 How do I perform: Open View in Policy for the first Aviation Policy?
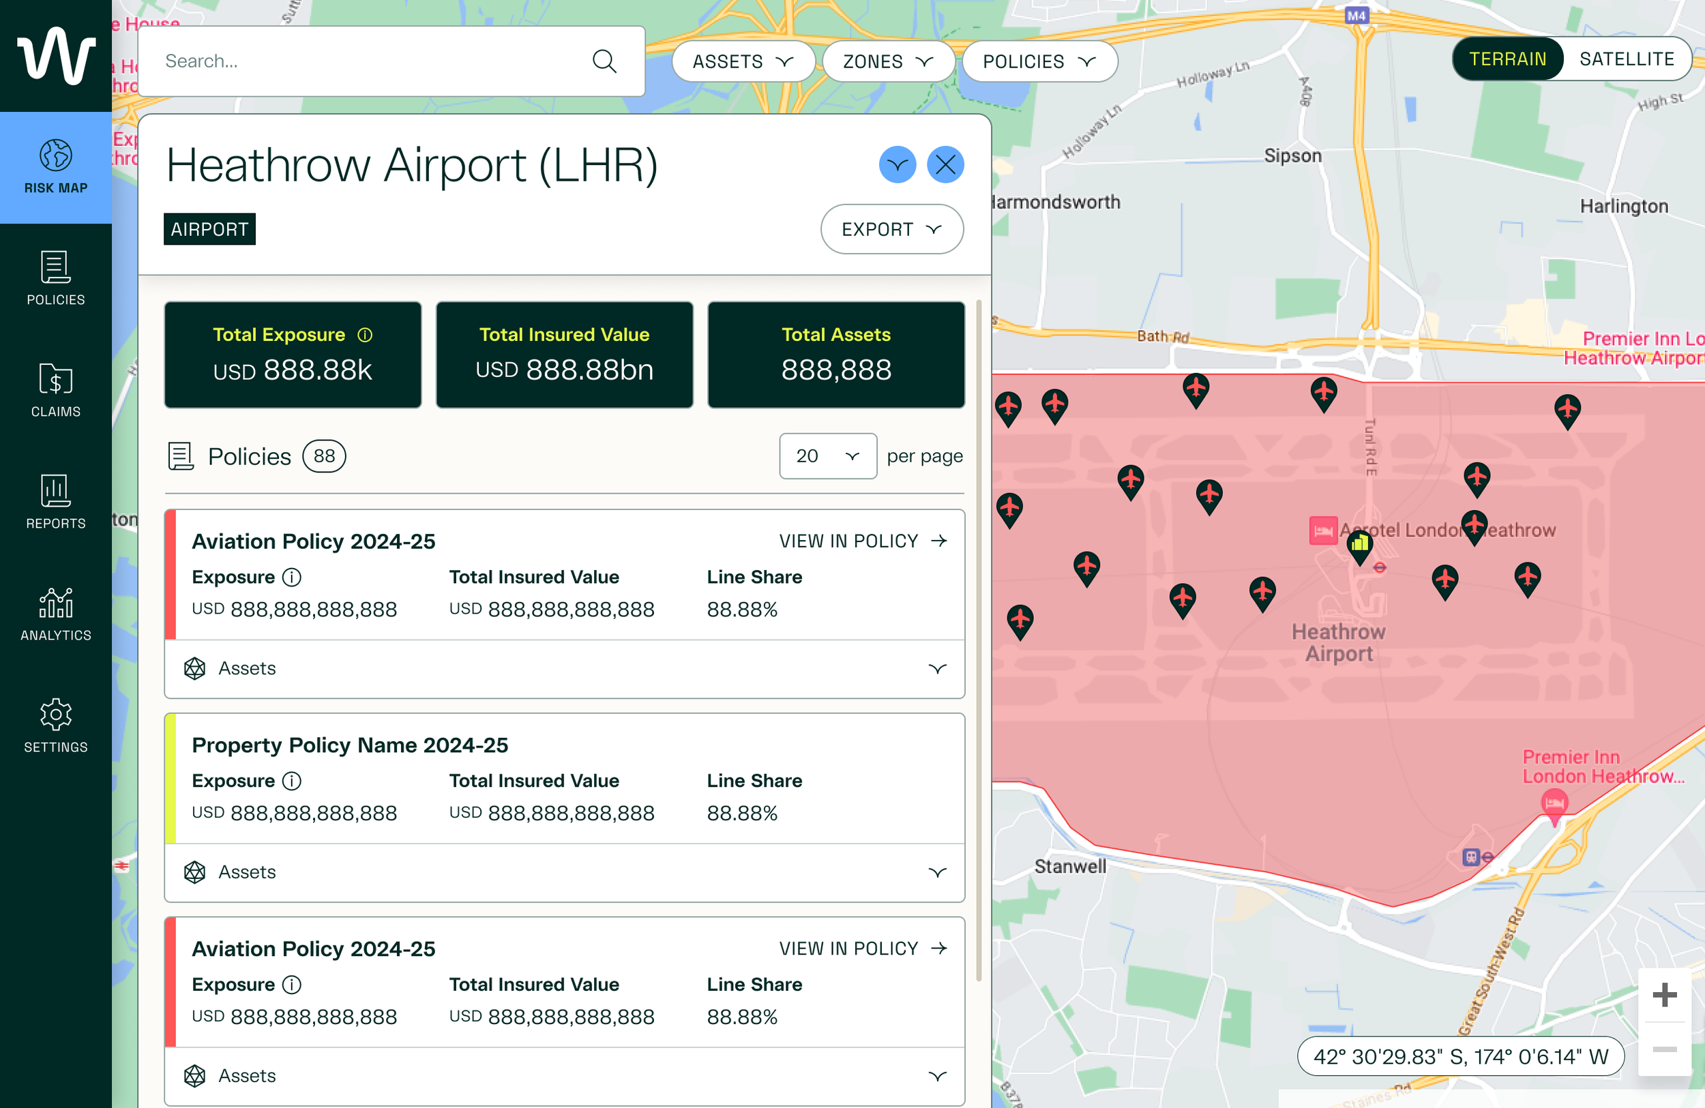[x=863, y=541]
